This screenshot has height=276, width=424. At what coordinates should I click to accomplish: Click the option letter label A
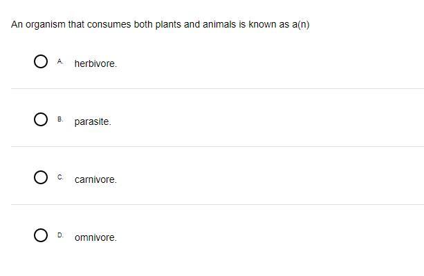point(60,61)
